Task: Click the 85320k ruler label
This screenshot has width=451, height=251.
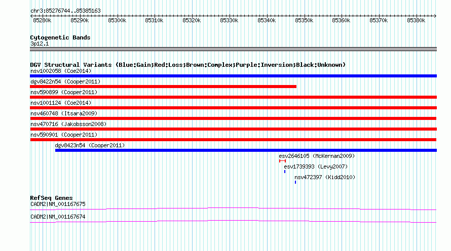Action: [192, 20]
